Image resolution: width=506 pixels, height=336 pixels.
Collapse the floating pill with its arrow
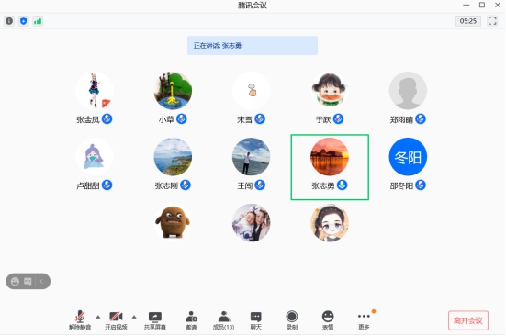41,282
